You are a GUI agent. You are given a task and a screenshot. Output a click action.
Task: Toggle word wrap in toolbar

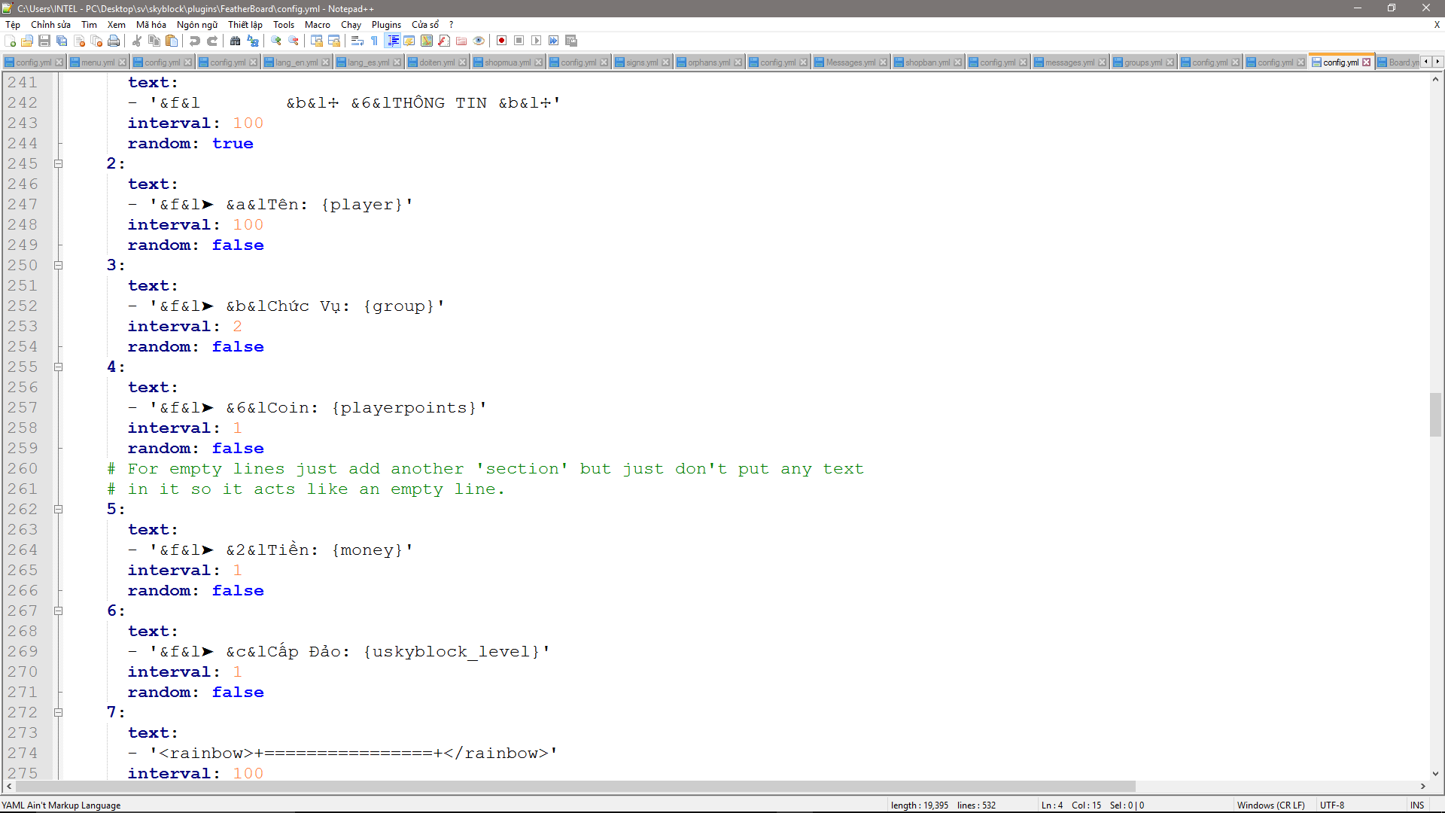click(x=357, y=41)
